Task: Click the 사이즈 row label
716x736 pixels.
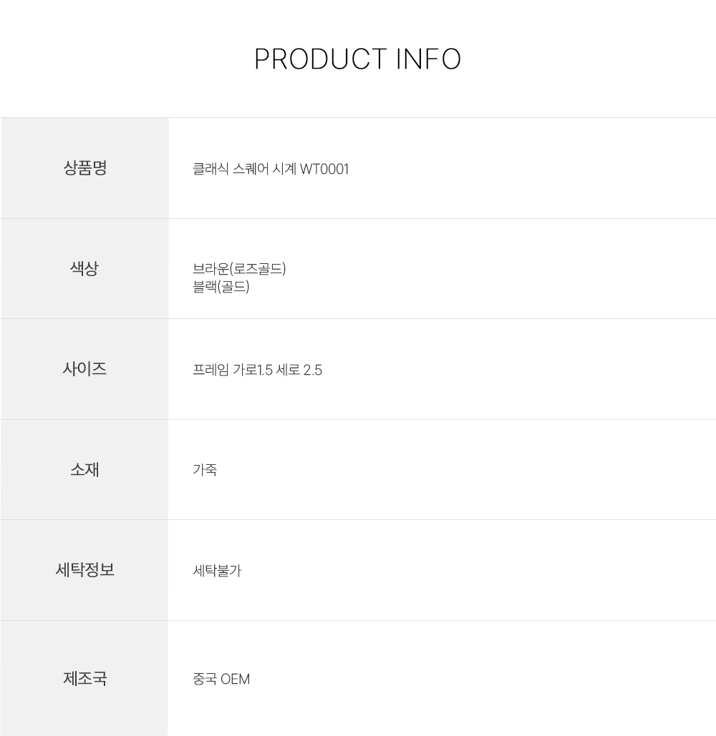Action: [84, 369]
